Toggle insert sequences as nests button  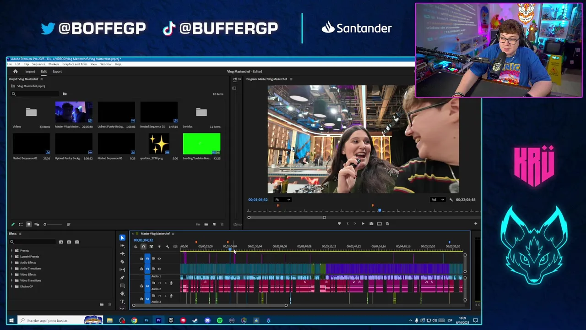point(136,247)
